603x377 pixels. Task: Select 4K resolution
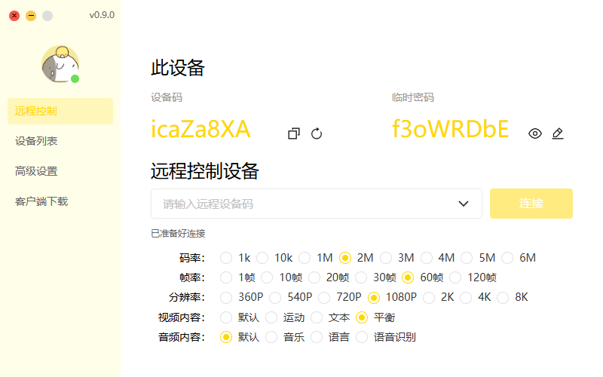(466, 297)
